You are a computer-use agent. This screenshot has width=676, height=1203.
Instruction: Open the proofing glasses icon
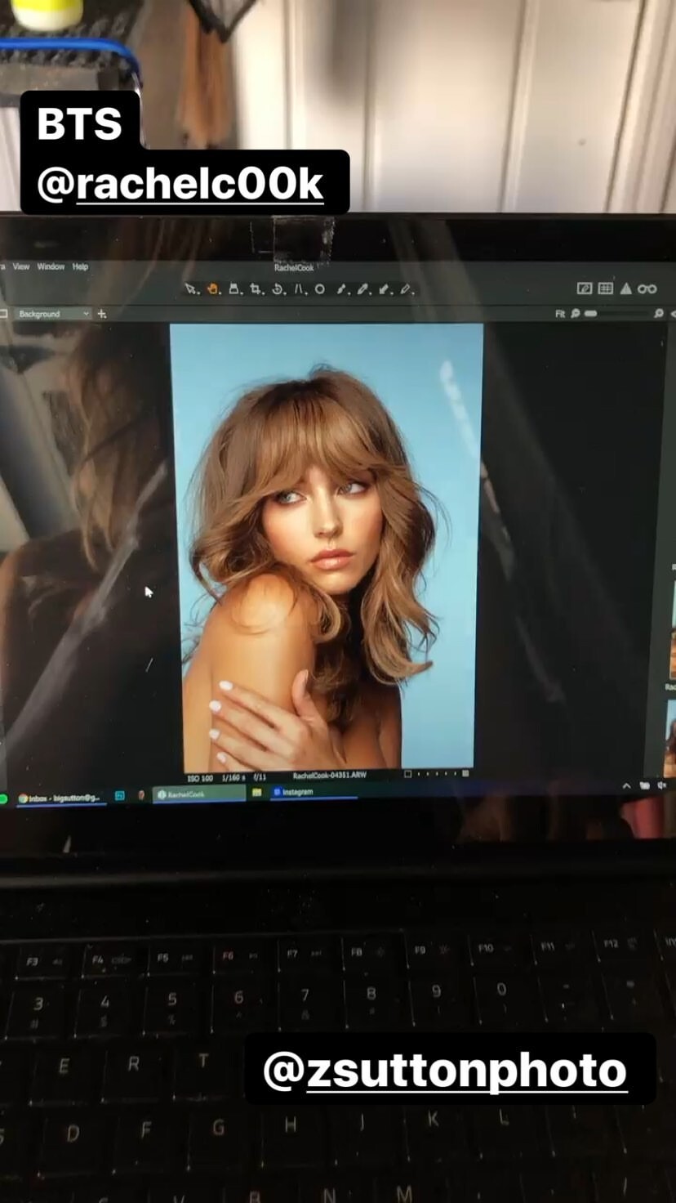(647, 288)
